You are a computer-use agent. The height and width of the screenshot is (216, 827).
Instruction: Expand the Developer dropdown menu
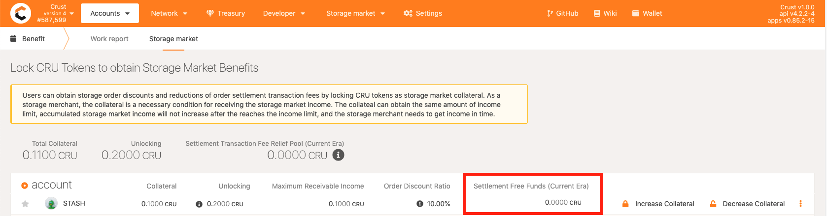pos(284,13)
